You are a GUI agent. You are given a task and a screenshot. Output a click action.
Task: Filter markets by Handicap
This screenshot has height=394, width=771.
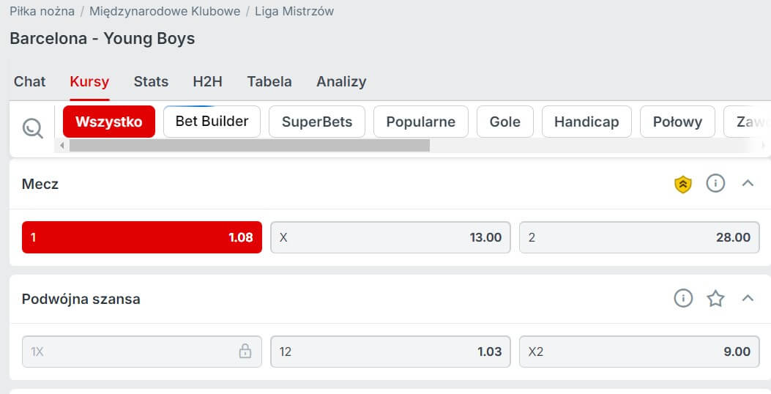586,122
